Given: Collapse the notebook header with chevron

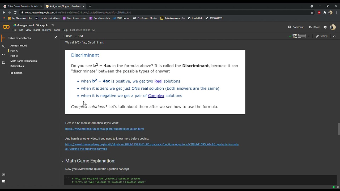Looking at the screenshot, I should [x=334, y=36].
